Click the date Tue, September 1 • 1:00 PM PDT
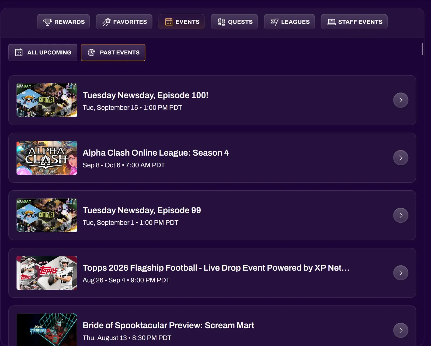 tap(130, 223)
